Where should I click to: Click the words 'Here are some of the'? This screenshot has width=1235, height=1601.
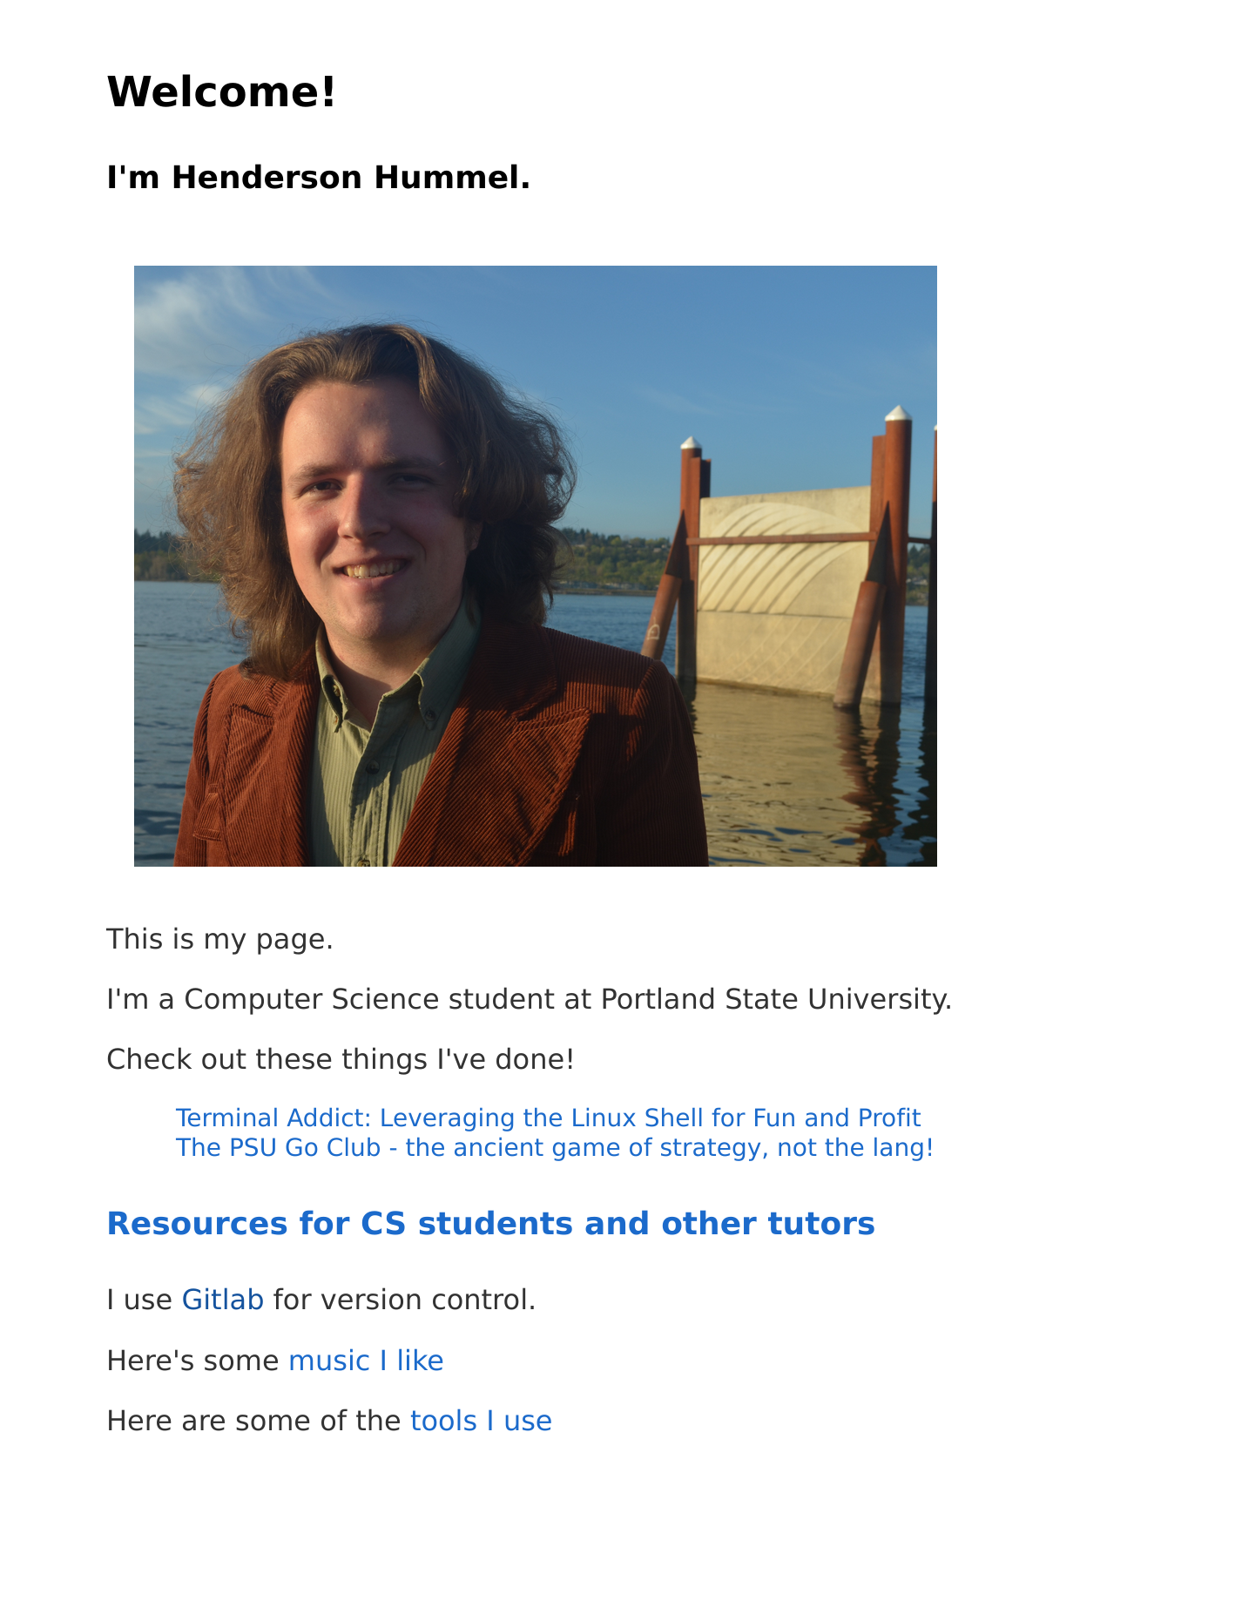(253, 1421)
